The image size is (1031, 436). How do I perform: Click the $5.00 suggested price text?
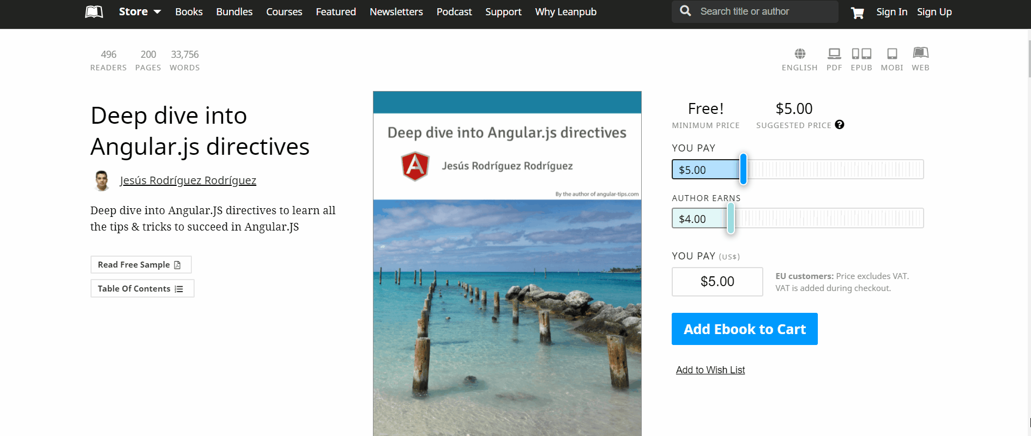tap(794, 108)
